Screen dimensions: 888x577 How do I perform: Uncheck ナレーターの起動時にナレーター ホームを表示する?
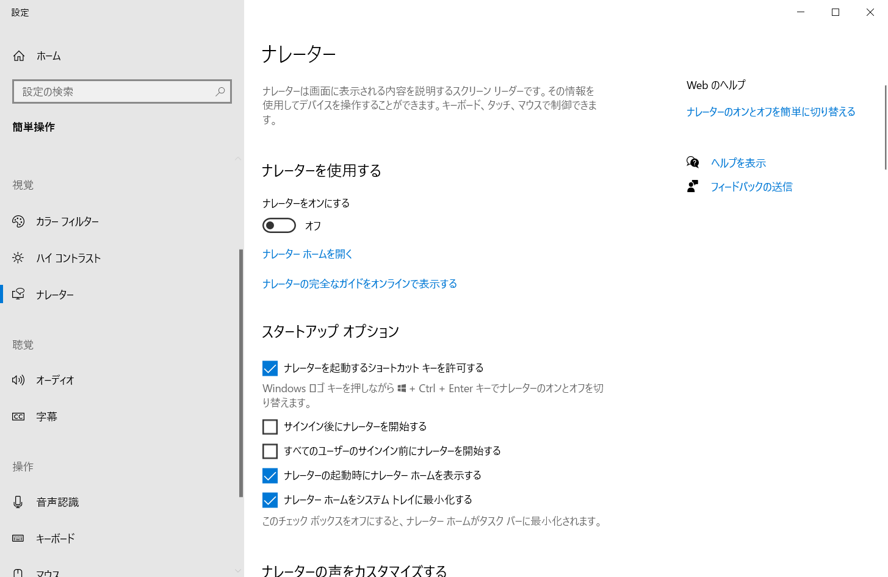pos(270,476)
